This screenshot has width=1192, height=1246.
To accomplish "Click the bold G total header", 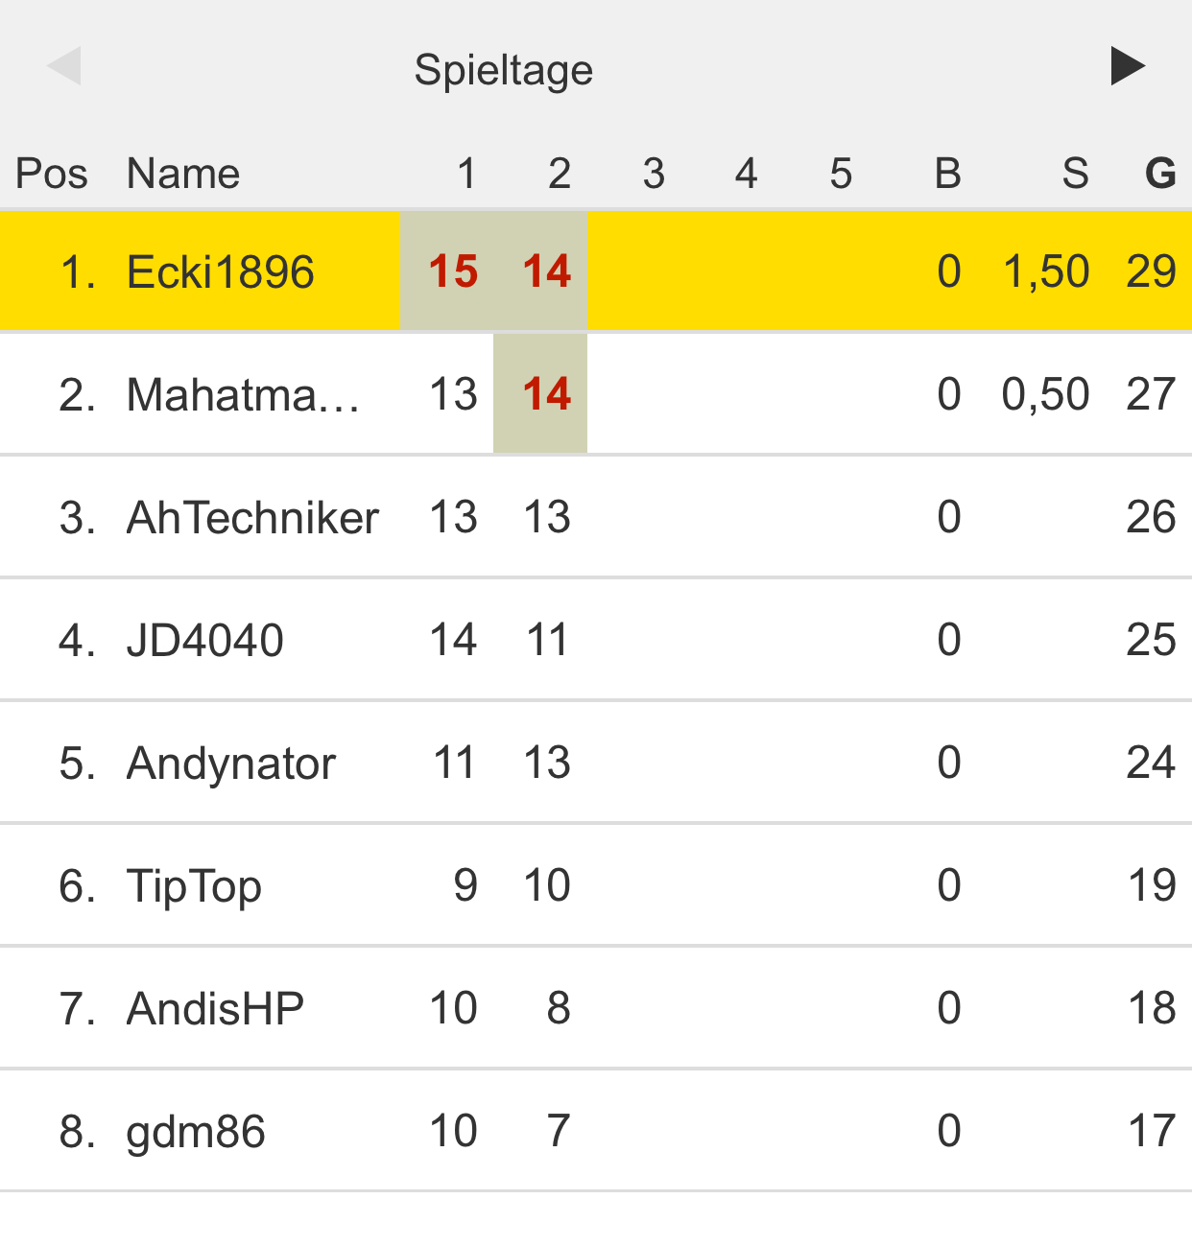I will click(1160, 174).
